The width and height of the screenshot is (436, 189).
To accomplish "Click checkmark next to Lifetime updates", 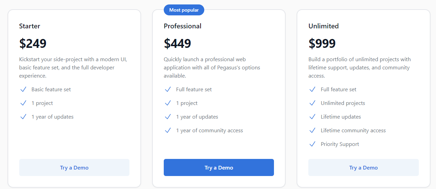I will coord(312,117).
